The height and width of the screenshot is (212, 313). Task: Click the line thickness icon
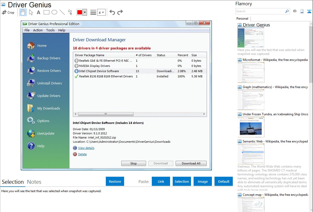click(x=93, y=12)
